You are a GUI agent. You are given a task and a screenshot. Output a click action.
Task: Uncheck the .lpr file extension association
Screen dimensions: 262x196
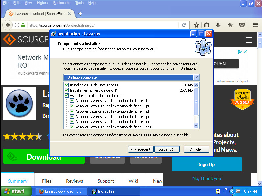point(72,117)
